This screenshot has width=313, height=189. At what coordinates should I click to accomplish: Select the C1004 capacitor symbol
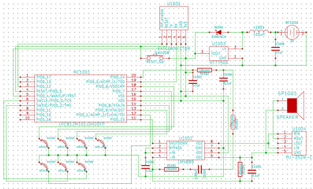click(x=223, y=79)
